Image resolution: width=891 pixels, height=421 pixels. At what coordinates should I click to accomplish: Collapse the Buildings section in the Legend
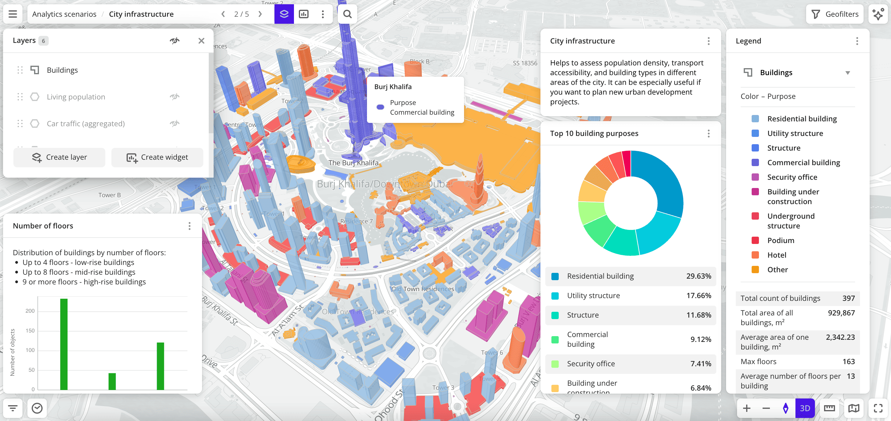(848, 73)
